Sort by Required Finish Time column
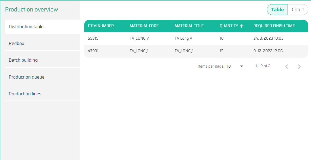Image resolution: width=311 pixels, height=160 pixels. point(274,26)
